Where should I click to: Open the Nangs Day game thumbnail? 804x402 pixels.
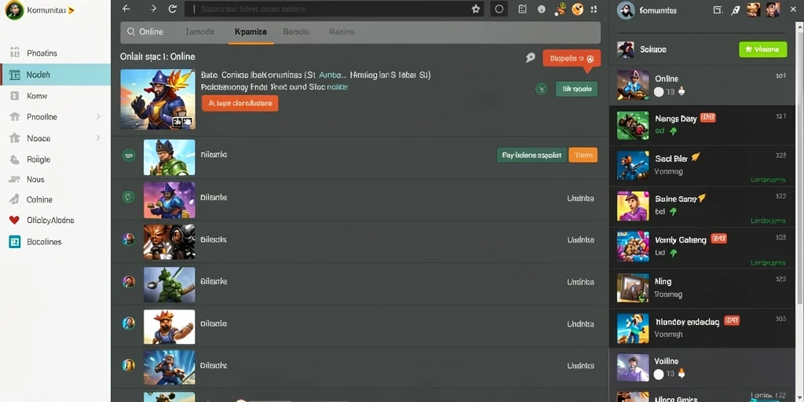(x=633, y=126)
